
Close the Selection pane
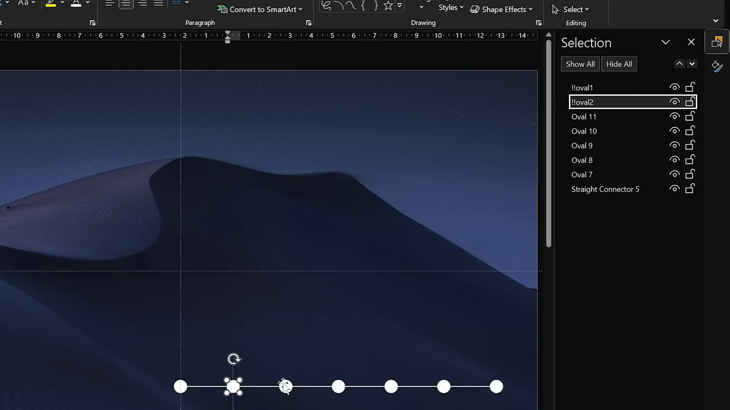coord(691,42)
